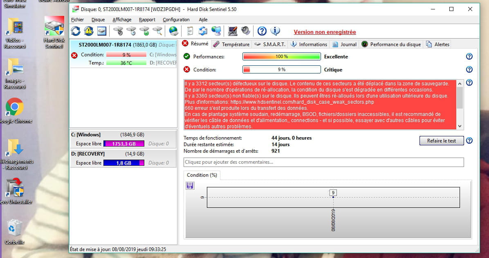The height and width of the screenshot is (258, 489).
Task: Click scroll up arrow of warning text box
Action: pyautogui.click(x=460, y=83)
